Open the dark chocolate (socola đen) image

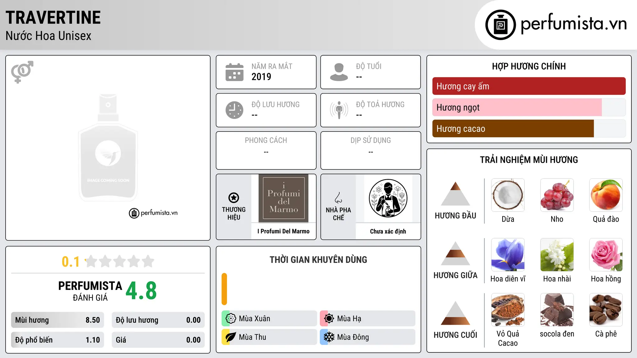(x=557, y=310)
